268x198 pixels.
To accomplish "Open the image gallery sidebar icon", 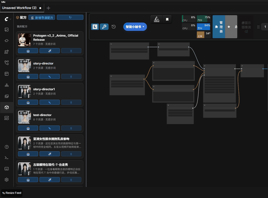I will point(7,96).
